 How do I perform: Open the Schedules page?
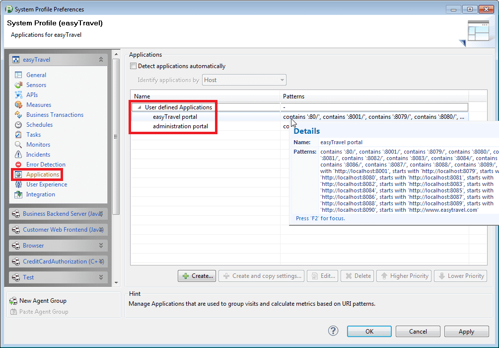click(x=39, y=125)
